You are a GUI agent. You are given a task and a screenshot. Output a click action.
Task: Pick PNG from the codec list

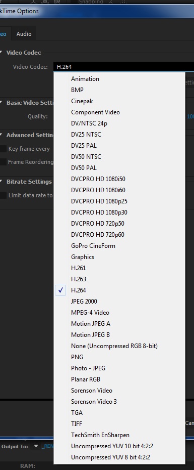[x=119, y=357]
